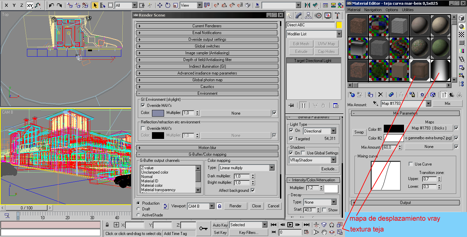
Task: Enable the Use Curve checkbox
Action: (411, 164)
